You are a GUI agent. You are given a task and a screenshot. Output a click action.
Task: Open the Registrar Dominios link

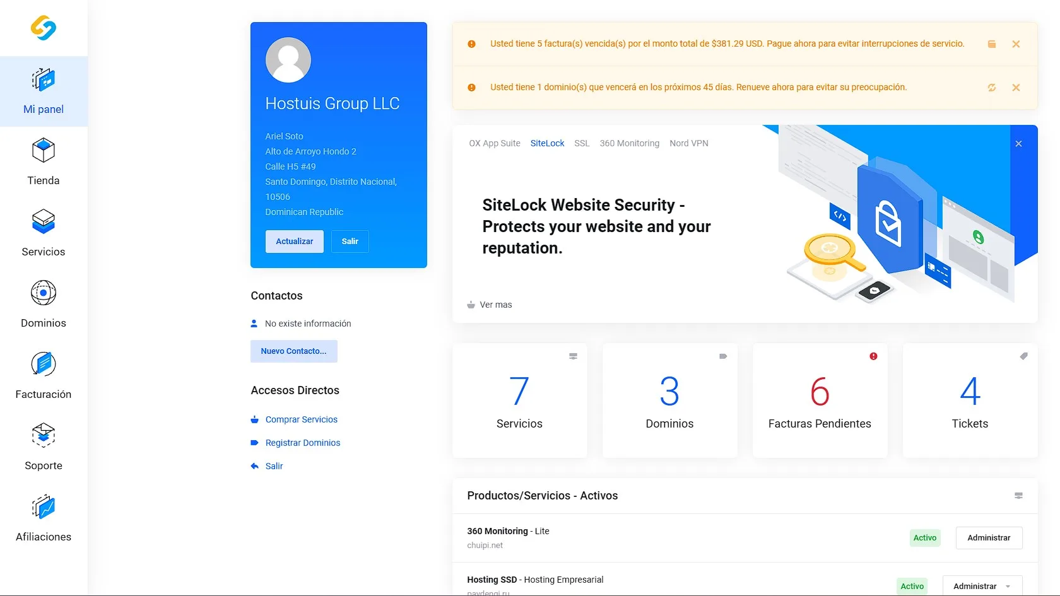click(x=303, y=443)
